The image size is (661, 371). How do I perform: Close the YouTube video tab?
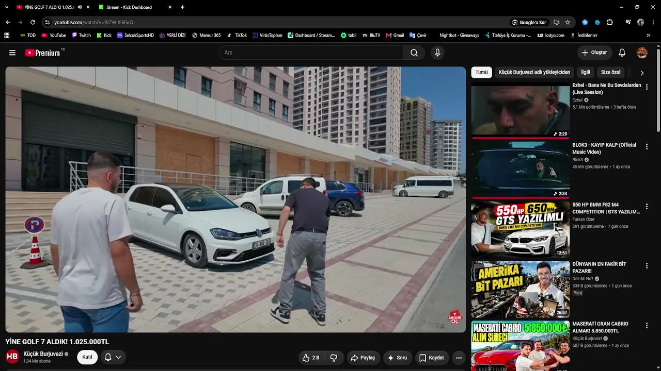(x=88, y=7)
